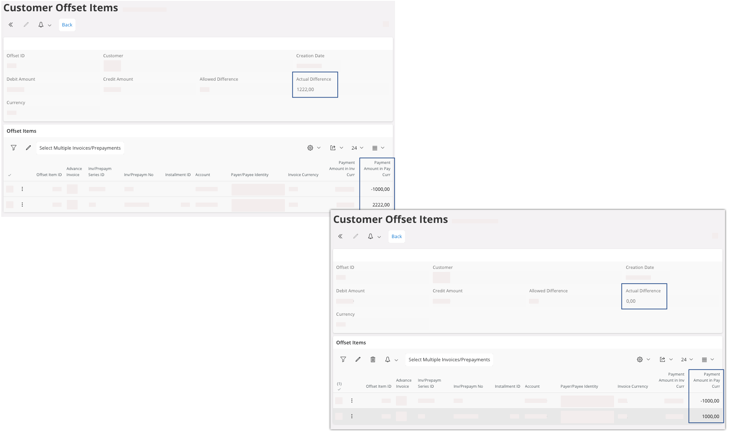
Task: Click the Actual Difference field showing 1222,00
Action: (314, 89)
